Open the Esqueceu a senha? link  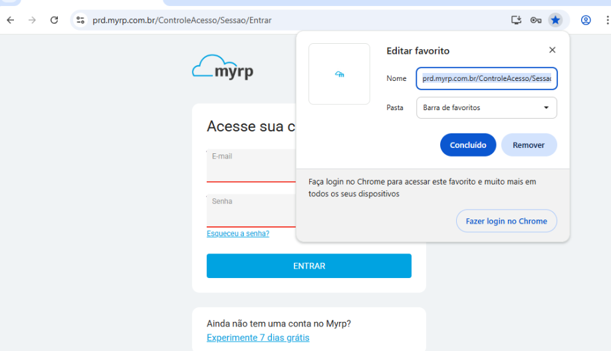[x=238, y=234]
